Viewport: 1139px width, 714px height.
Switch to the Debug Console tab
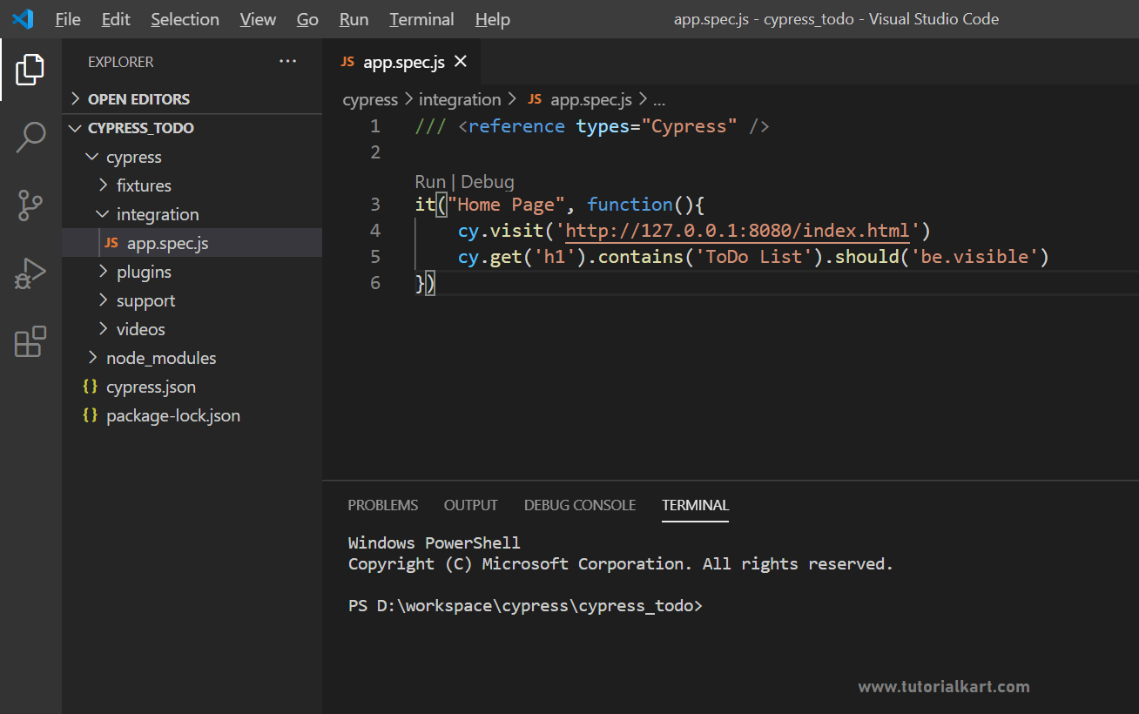(x=579, y=505)
